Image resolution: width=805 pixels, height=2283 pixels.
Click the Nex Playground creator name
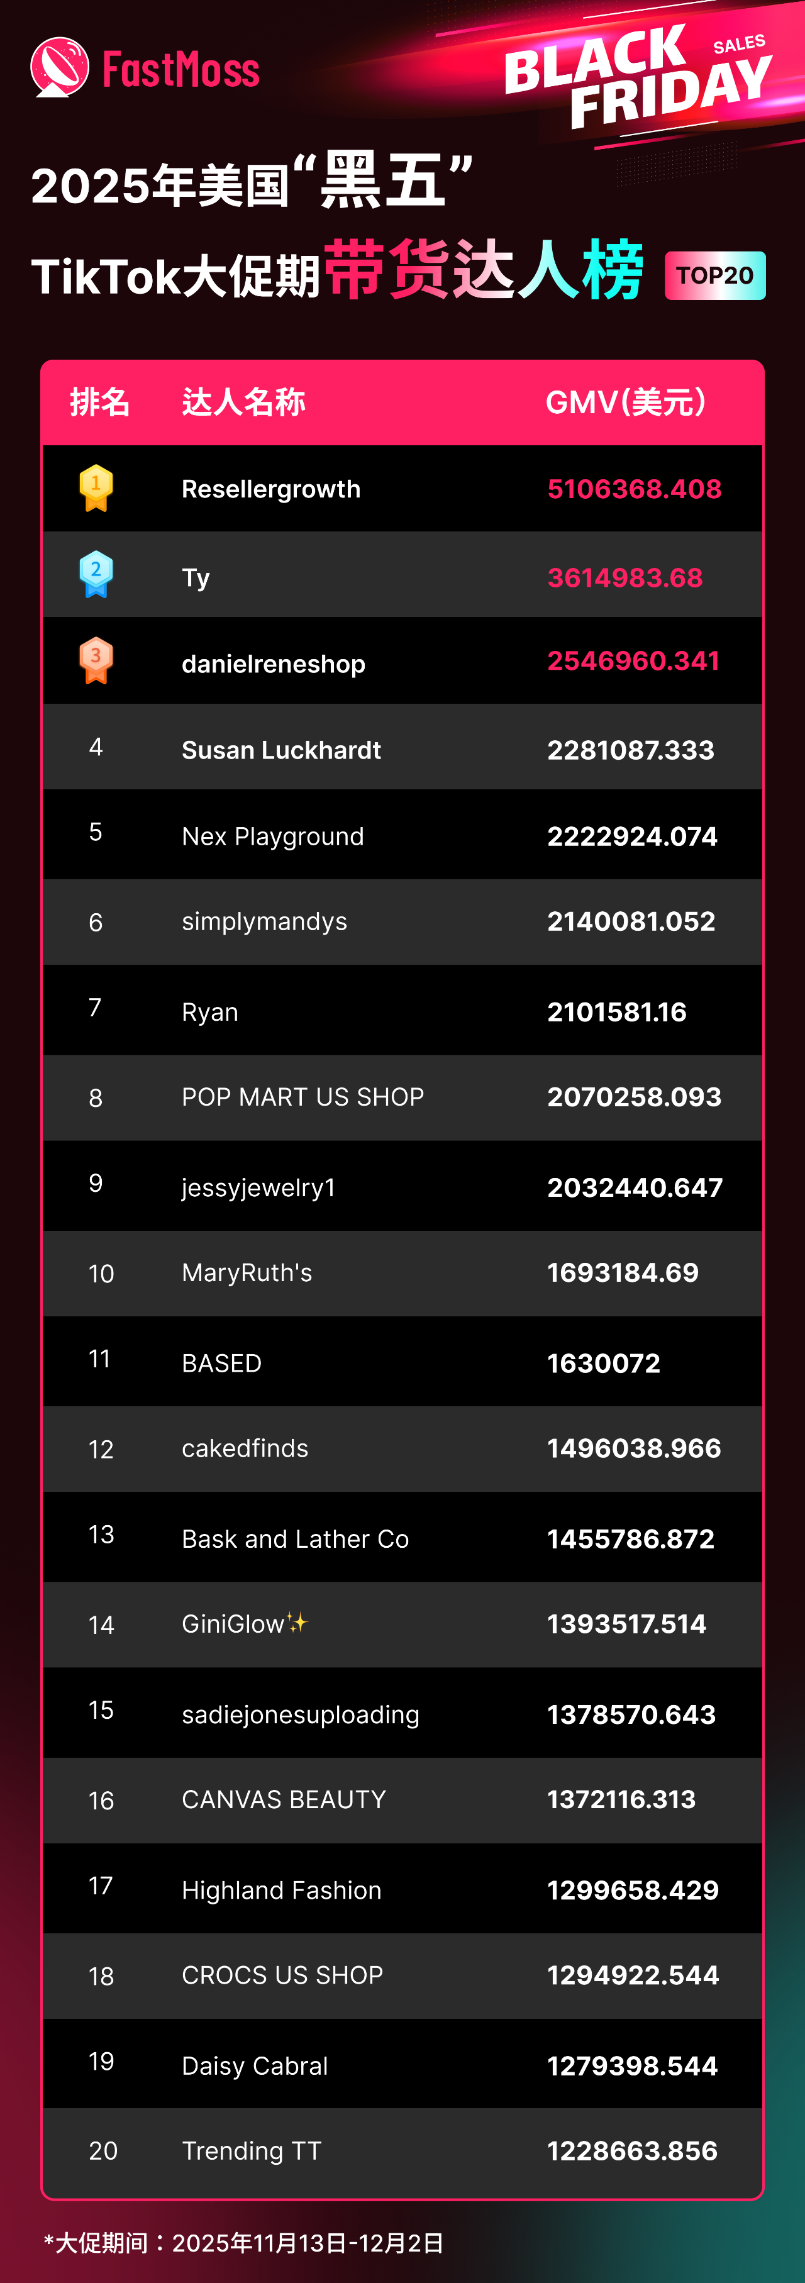[x=273, y=836]
